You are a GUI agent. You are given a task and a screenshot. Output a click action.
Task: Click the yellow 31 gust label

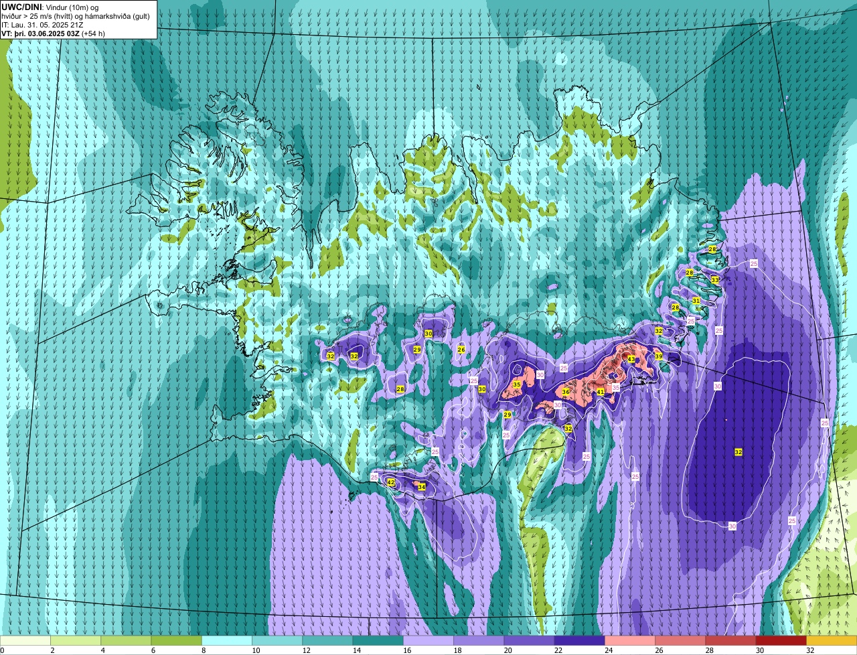point(696,301)
